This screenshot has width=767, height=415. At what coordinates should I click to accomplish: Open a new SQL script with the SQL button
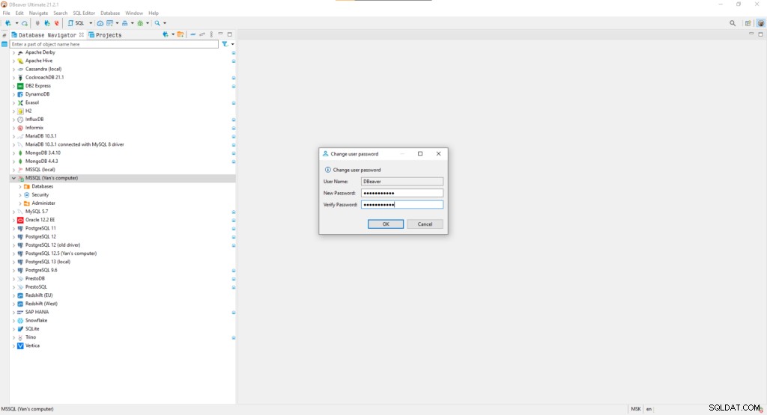click(x=76, y=23)
